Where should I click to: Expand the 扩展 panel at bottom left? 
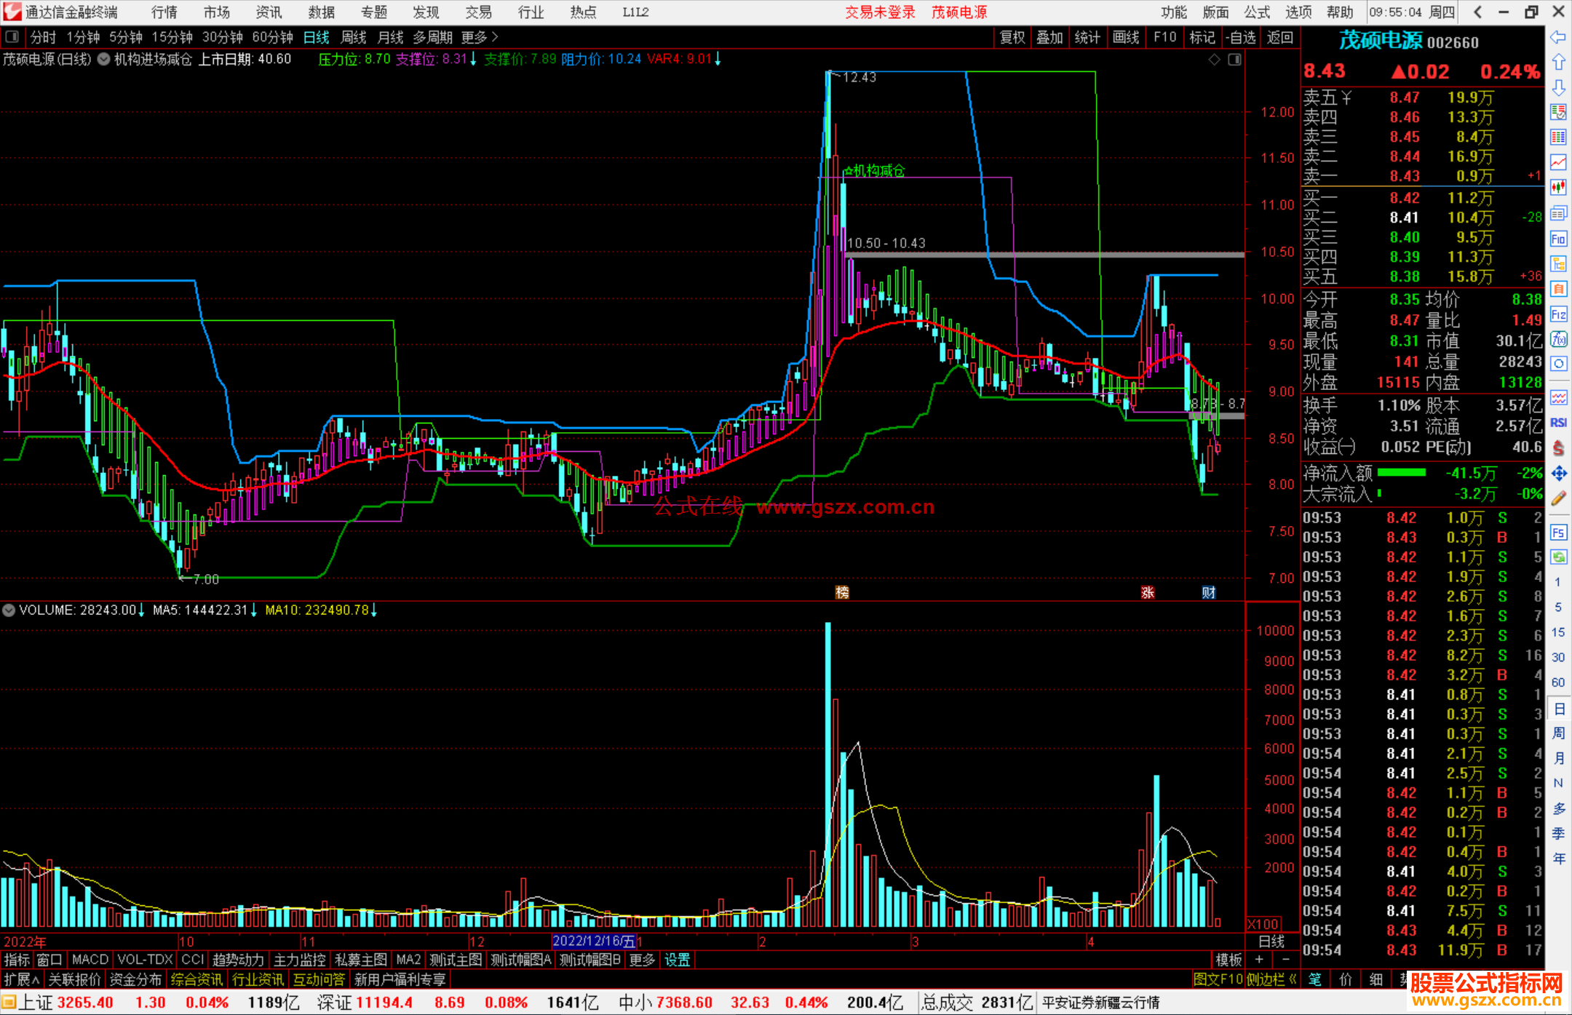21,980
